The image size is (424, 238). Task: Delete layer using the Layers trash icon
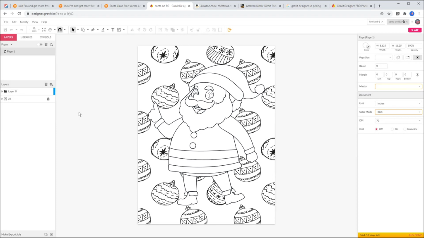click(46, 84)
